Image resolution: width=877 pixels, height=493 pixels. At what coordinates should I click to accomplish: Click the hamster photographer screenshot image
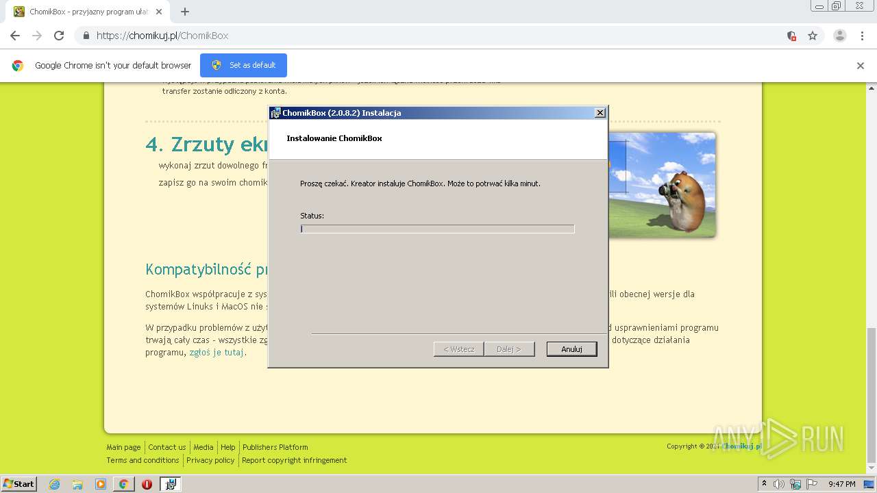[662, 185]
